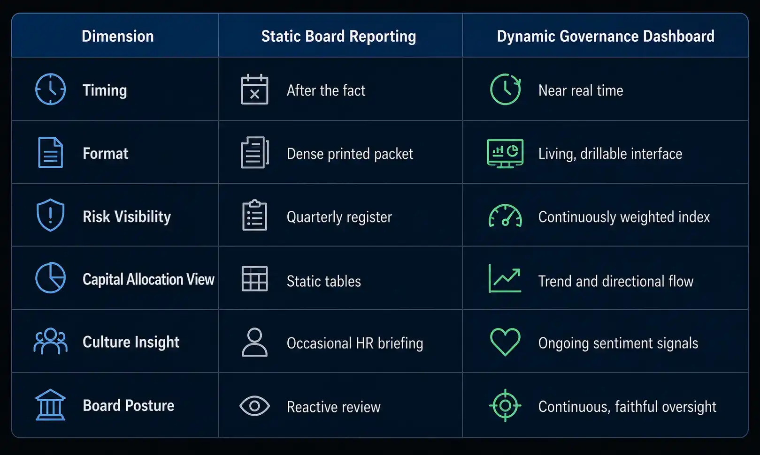The width and height of the screenshot is (760, 455).
Task: Click the bank building icon beside Board Posture
Action: pyautogui.click(x=50, y=405)
